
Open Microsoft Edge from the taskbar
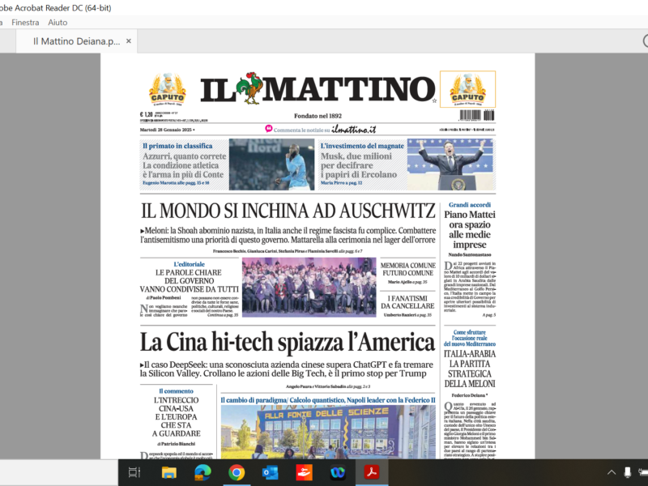point(202,472)
